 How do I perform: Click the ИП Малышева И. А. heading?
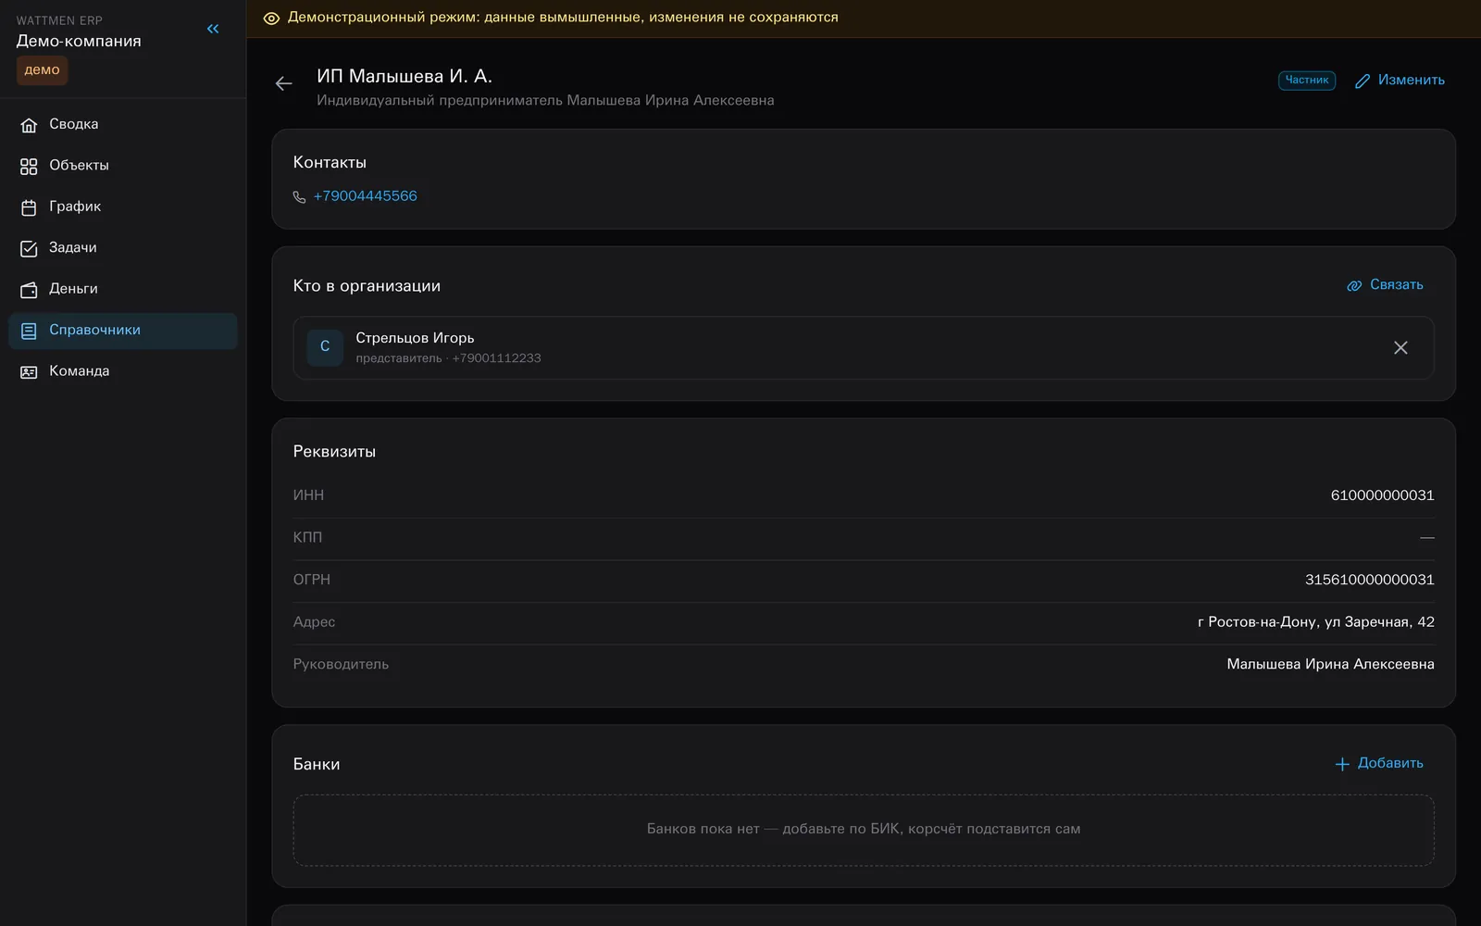click(404, 76)
